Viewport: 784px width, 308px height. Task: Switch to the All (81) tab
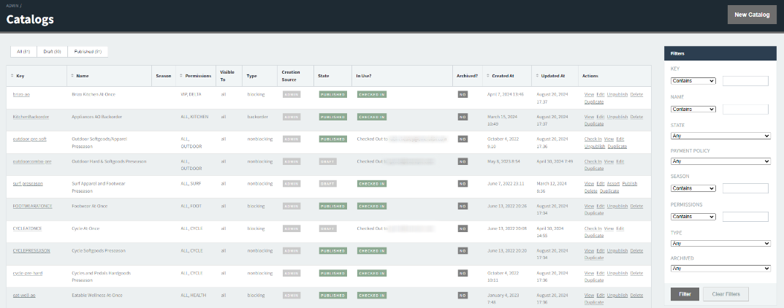click(x=23, y=52)
